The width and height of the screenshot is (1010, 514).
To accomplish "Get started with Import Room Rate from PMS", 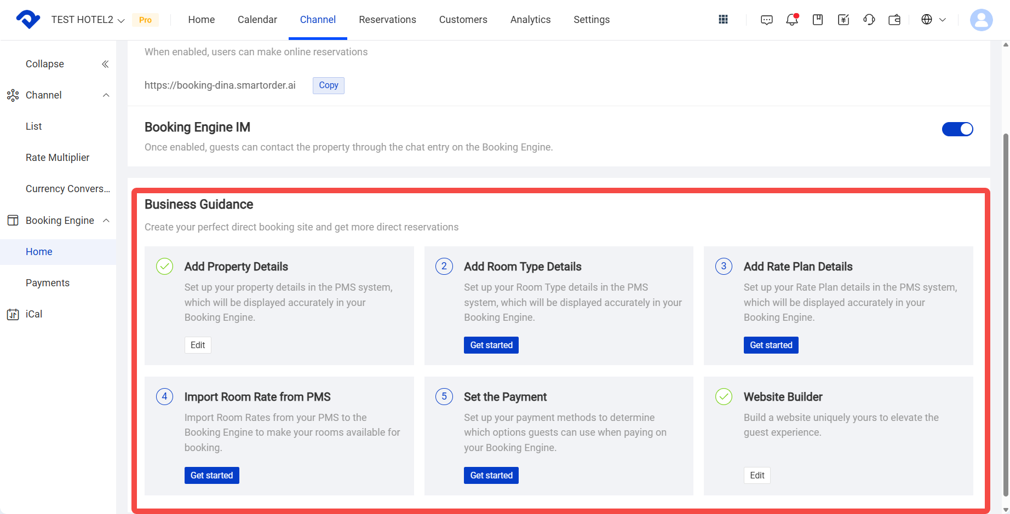I will 212,475.
